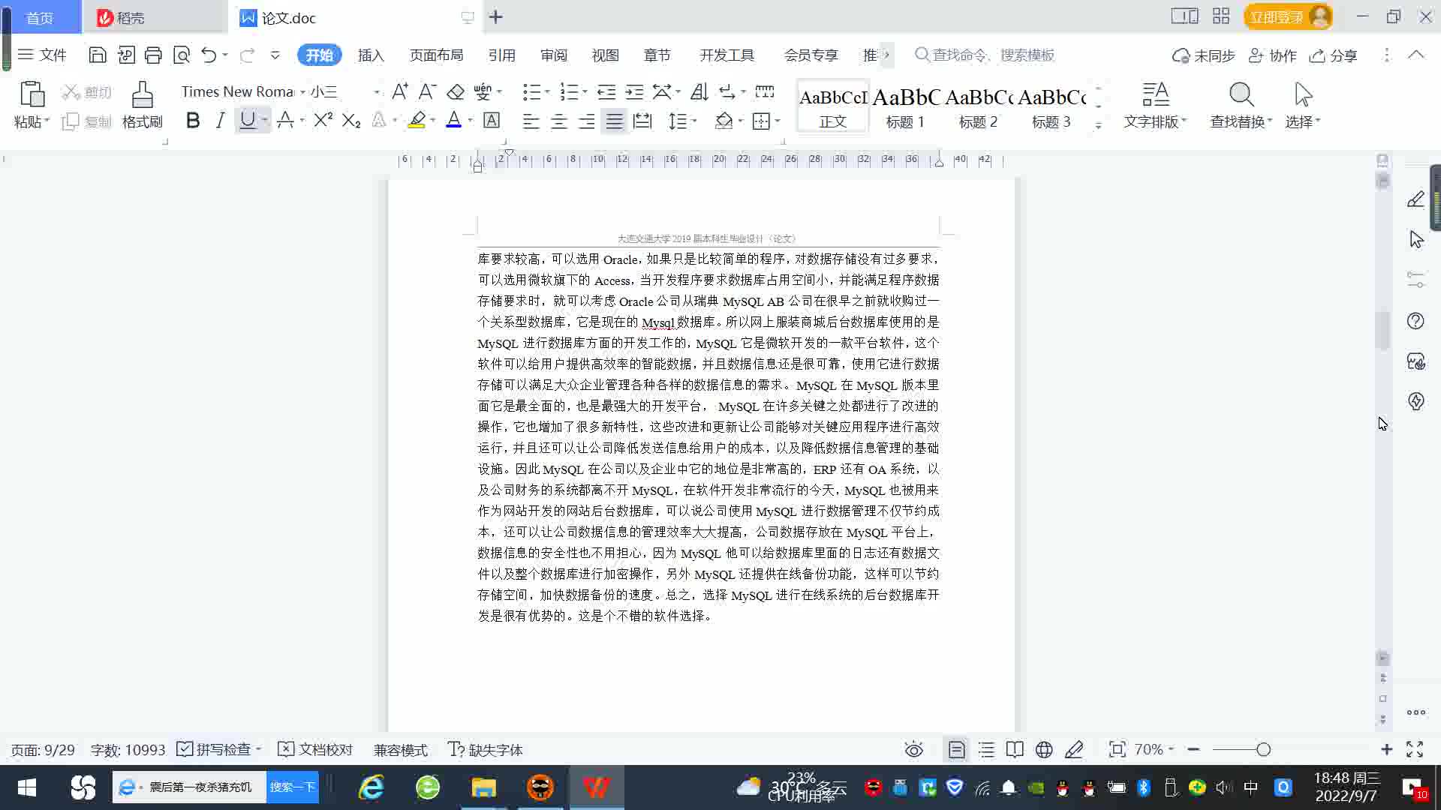The image size is (1441, 810).
Task: Click the Format Painter tool
Action: coord(142,105)
